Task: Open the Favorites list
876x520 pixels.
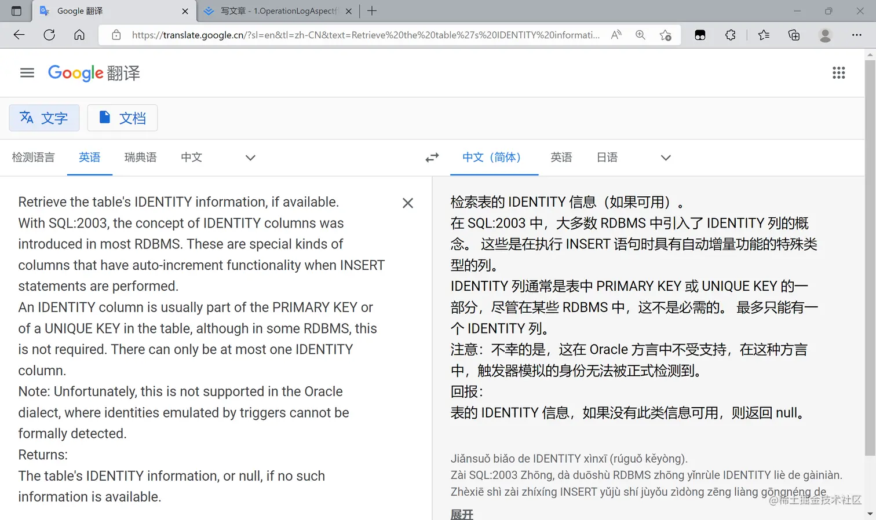Action: [x=764, y=35]
